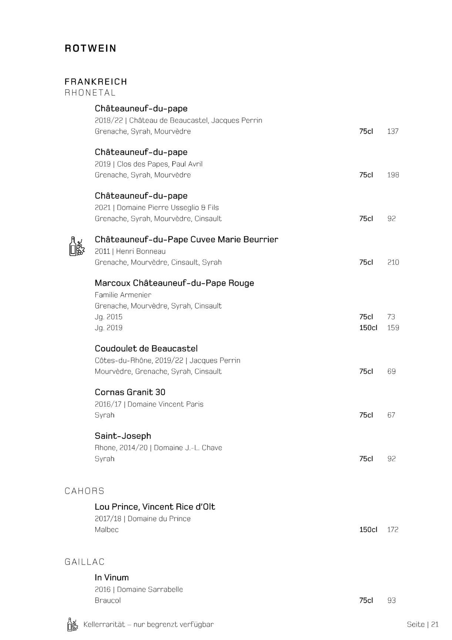This screenshot has width=452, height=640.
Task: Select the Château de Beaucastel, Jacques Perrin line
Action: tap(178, 120)
